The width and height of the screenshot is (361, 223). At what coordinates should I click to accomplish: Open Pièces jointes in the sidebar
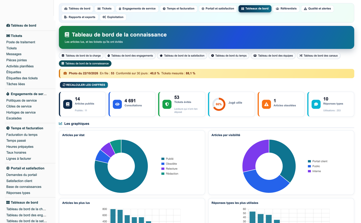(x=17, y=60)
